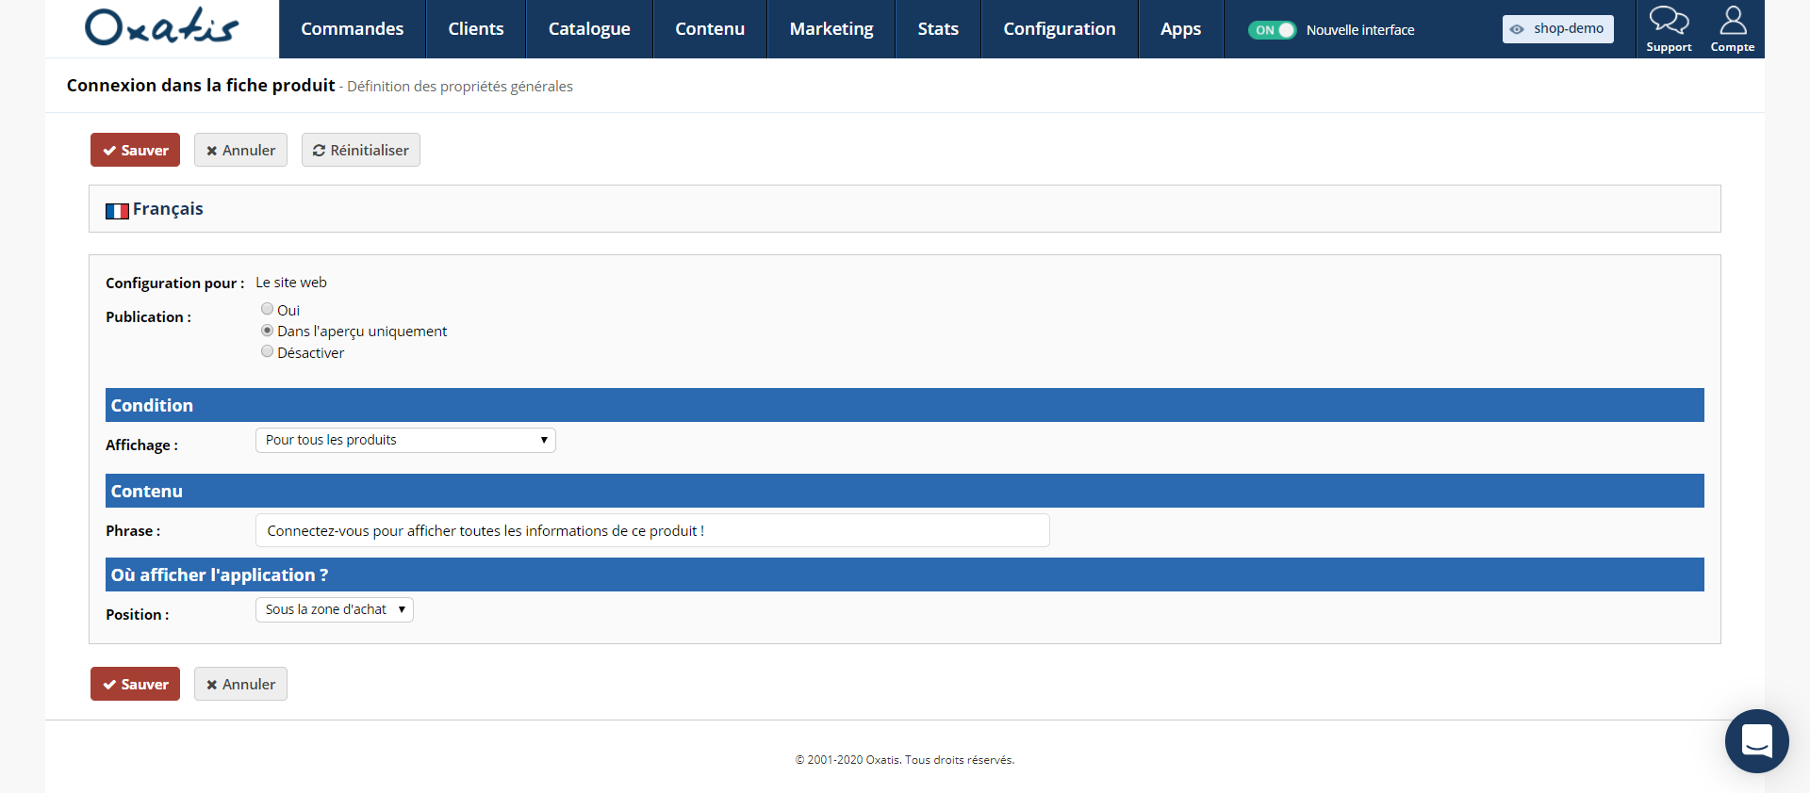This screenshot has width=1810, height=793.
Task: Open the Marketing menu
Action: 831,29
